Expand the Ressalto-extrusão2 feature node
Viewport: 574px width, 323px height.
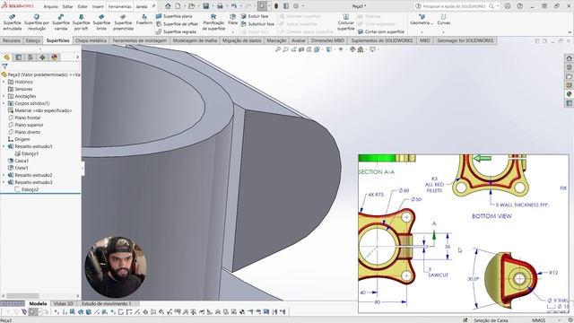(4, 175)
